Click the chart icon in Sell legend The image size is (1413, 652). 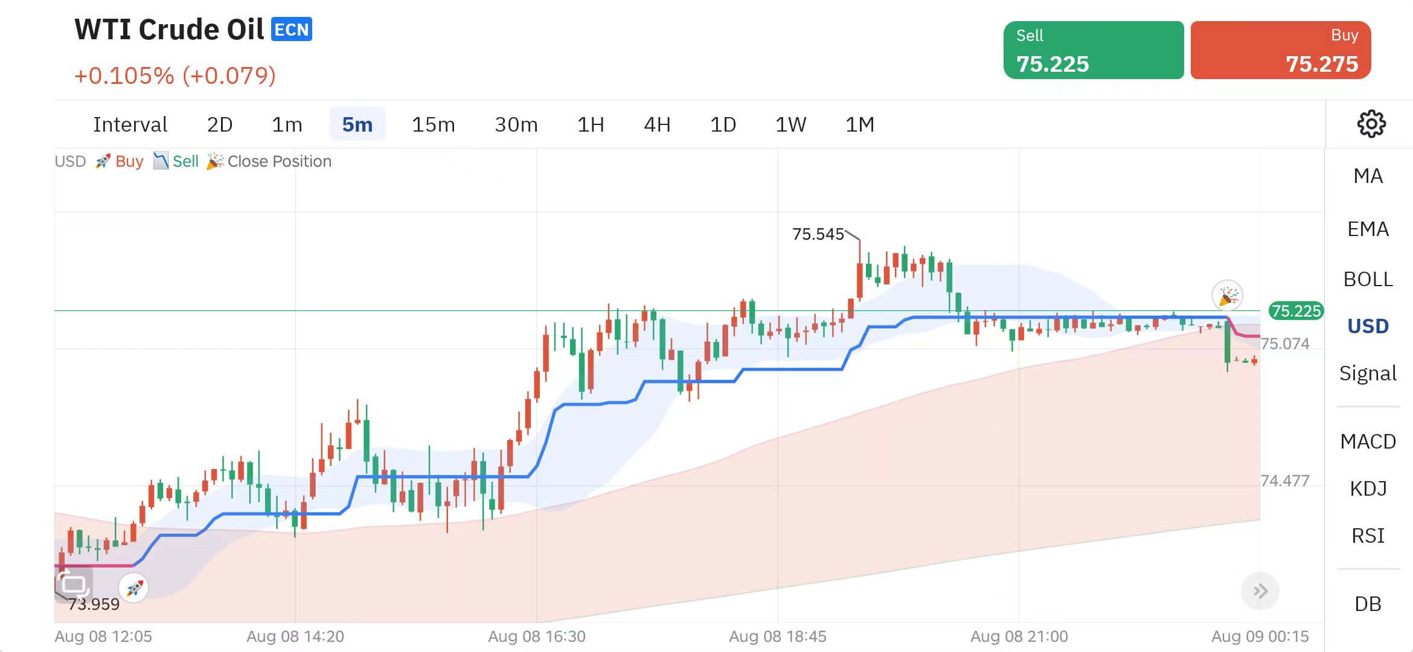click(160, 161)
